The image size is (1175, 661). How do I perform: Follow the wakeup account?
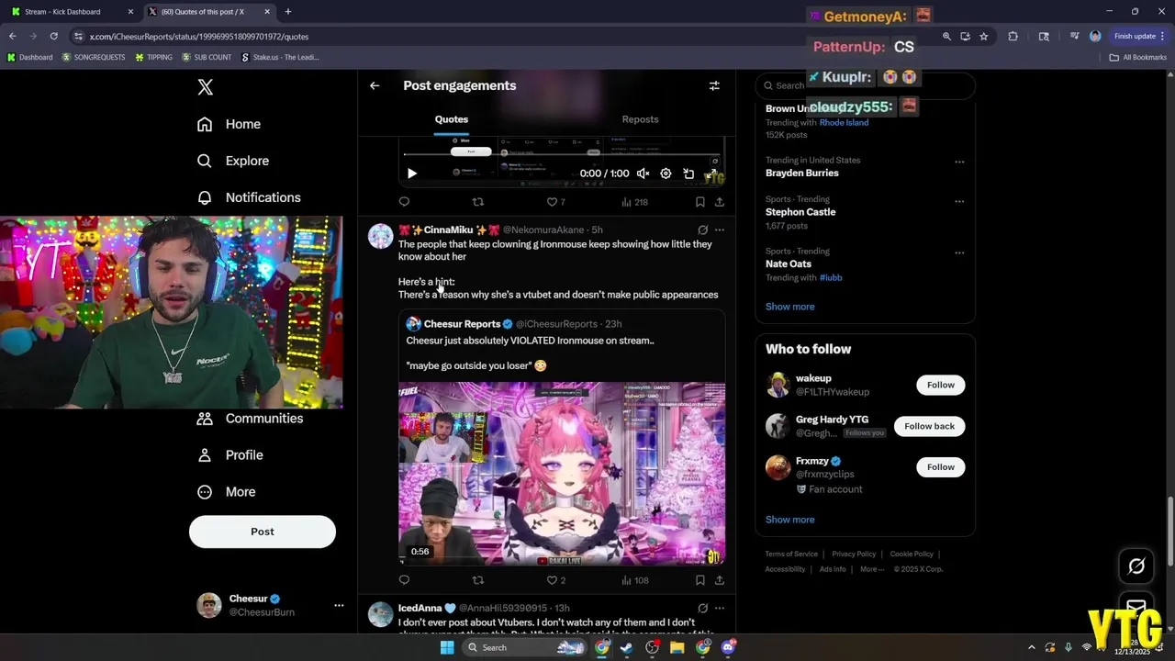(940, 385)
